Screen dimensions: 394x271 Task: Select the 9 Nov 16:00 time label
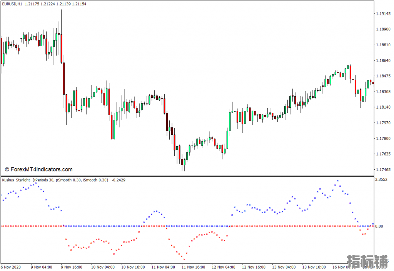tap(72, 267)
